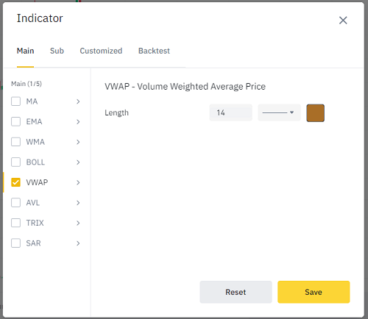Click the 'Main (1/5)' counter text
Screen dimensions: 368x319
tap(26, 84)
